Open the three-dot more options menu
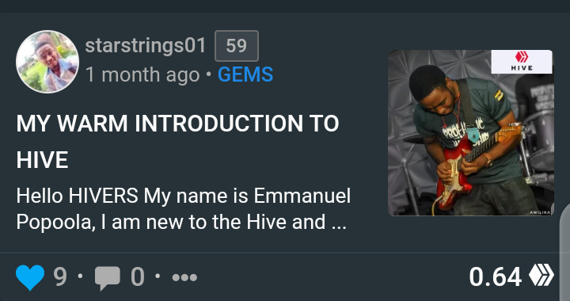 [184, 278]
